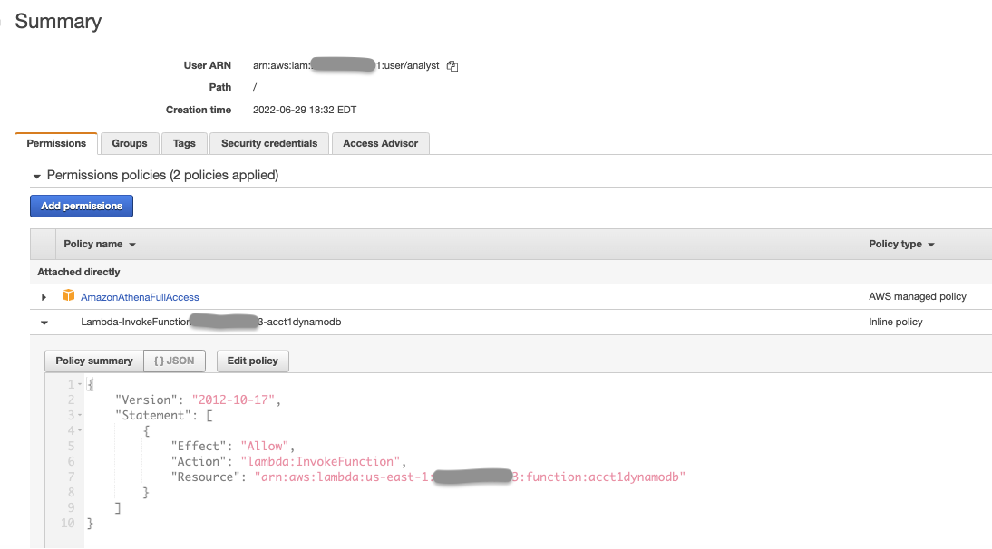
Task: Click the Lambda-InvokeFunction policy name text
Action: [x=210, y=322]
